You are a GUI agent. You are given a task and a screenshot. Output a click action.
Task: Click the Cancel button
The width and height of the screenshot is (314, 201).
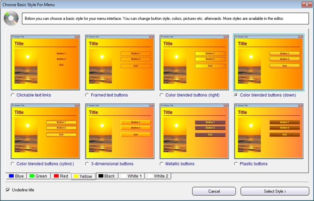tap(214, 191)
